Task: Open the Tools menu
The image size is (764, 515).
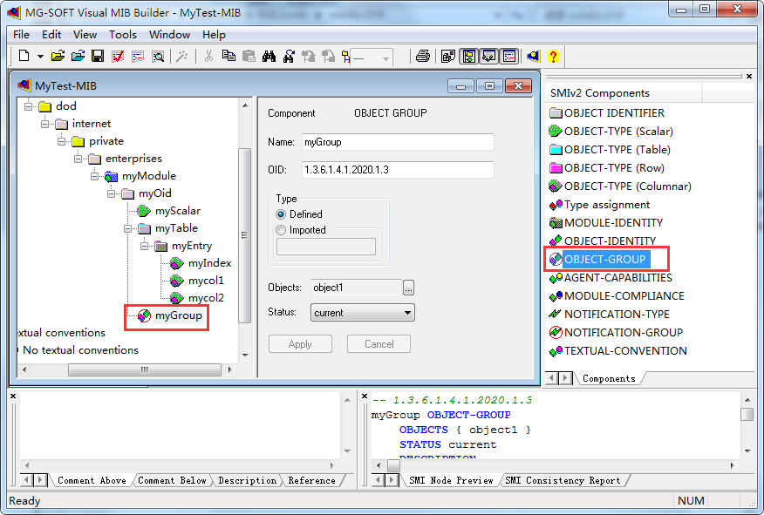Action: click(123, 35)
